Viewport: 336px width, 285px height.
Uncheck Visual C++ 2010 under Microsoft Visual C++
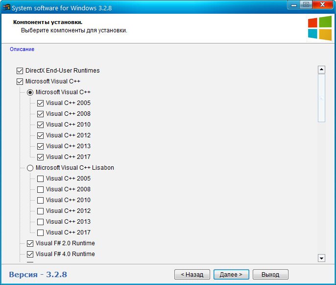pos(40,125)
